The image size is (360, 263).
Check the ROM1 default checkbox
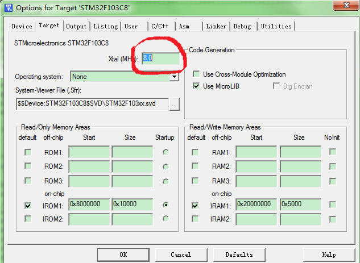28,152
